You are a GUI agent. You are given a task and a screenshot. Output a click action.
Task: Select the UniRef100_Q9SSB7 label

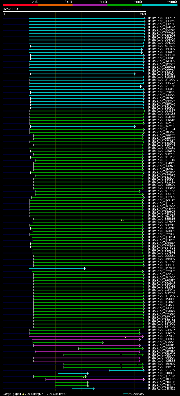[x=161, y=111]
